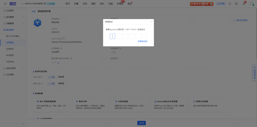257x127 pixels.
Task: Click 设置 button for 运营人员
Action: (51, 83)
